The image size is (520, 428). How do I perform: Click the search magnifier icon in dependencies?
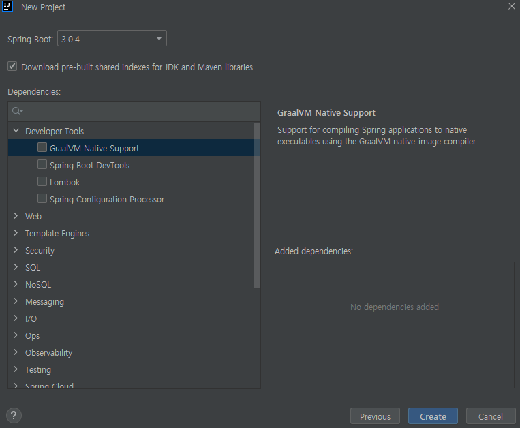pyautogui.click(x=17, y=111)
